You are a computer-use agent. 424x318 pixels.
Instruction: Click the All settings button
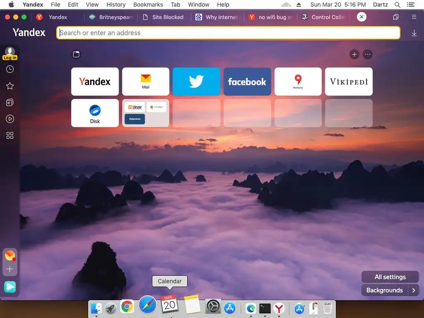(x=390, y=277)
